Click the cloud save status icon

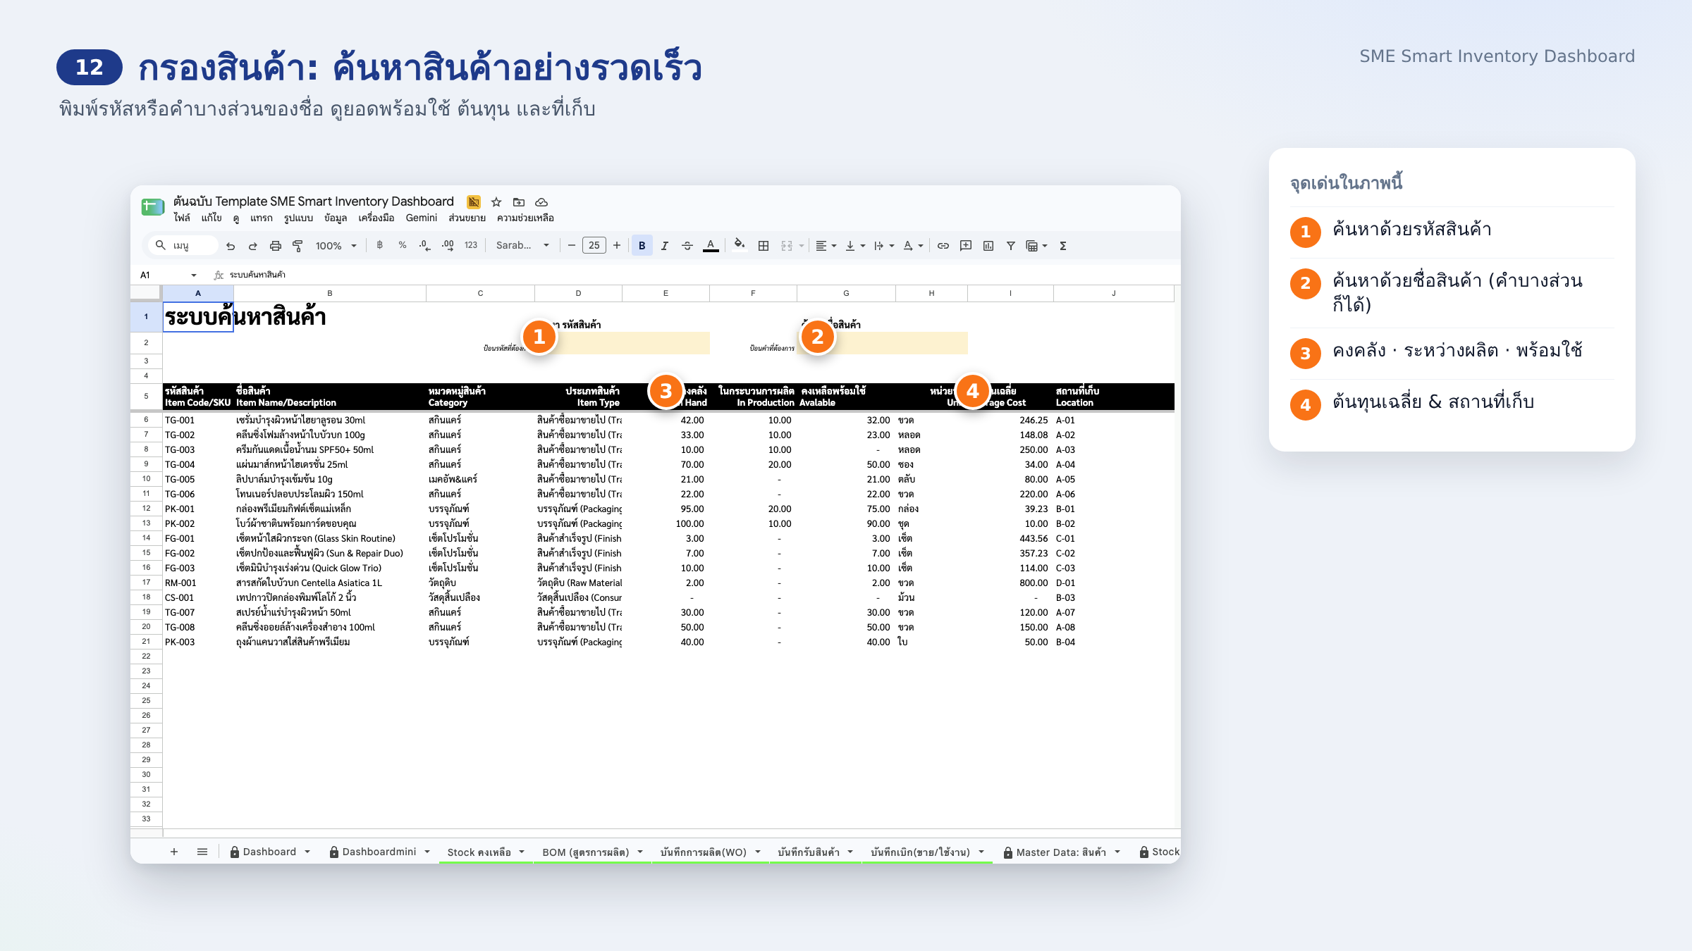coord(541,202)
